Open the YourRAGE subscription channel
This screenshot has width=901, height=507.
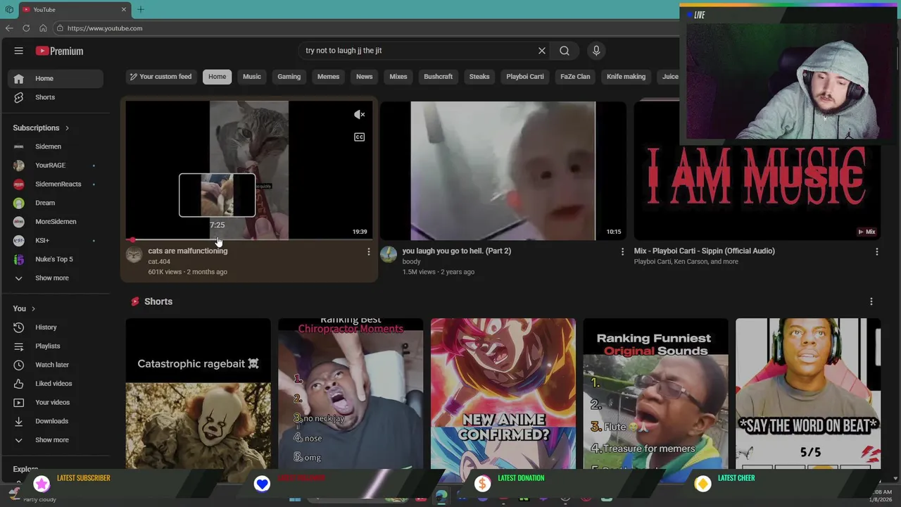click(56, 165)
